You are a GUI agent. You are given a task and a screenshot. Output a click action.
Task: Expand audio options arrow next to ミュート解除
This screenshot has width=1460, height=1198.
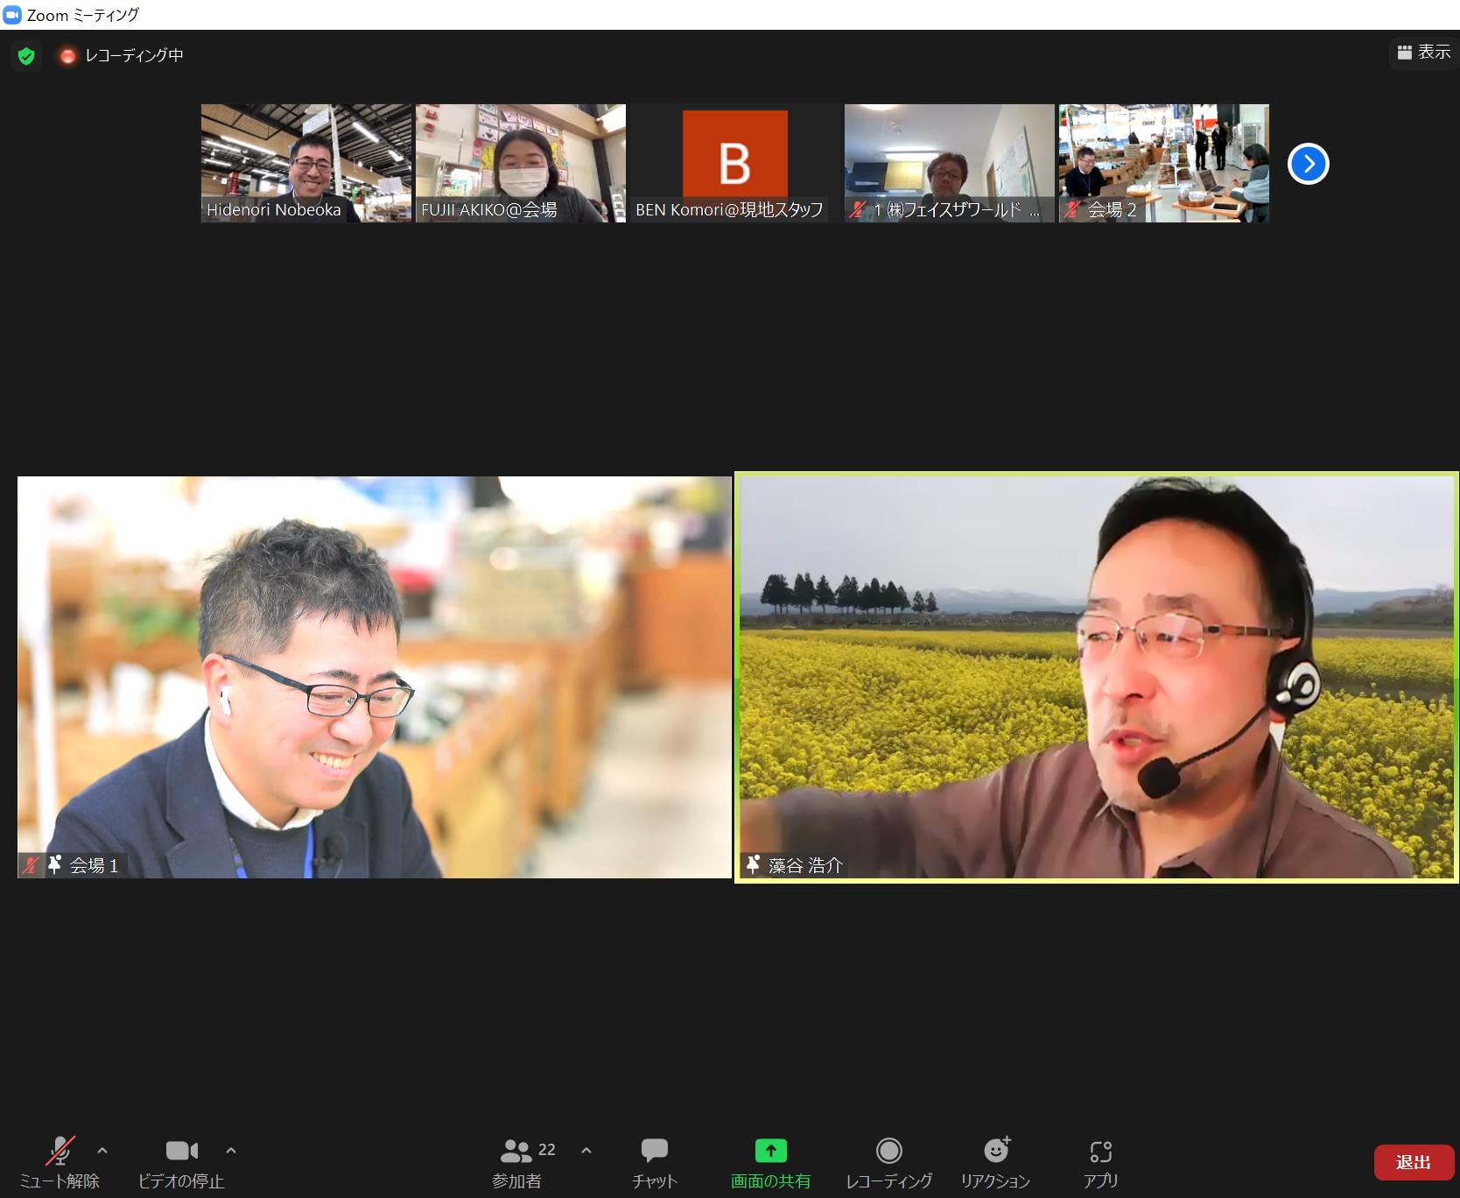click(102, 1150)
